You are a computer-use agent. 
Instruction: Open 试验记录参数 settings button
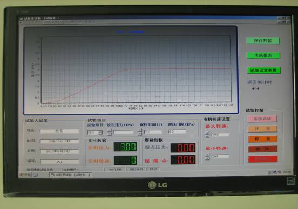(263, 71)
